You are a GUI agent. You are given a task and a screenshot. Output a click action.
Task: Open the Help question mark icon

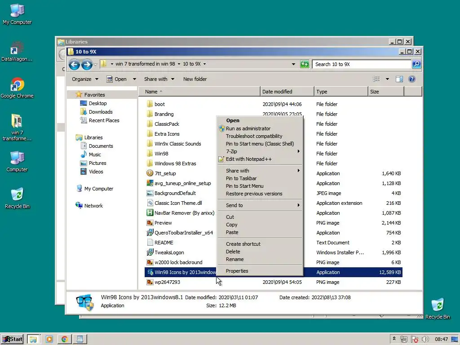(x=412, y=79)
